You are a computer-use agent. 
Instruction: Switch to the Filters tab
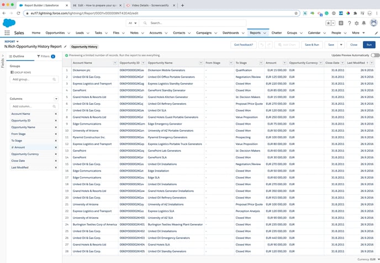click(46, 56)
